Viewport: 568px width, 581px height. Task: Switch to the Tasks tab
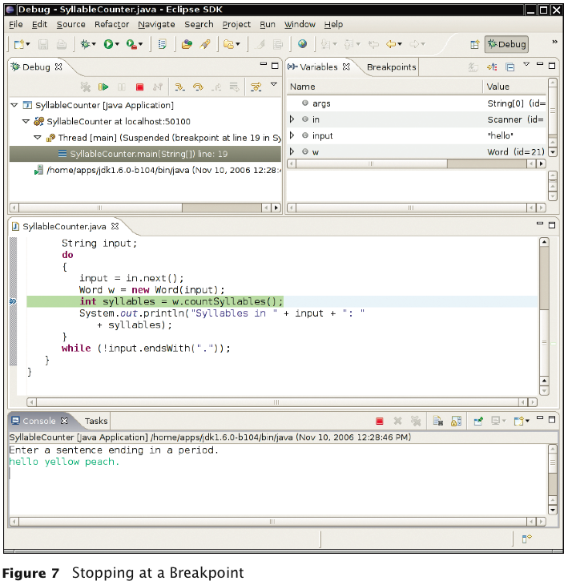(96, 421)
